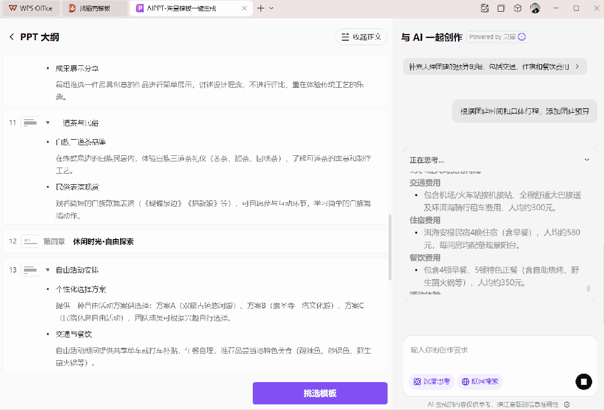Collapse slide 13 自由活动安排 section triangle

point(48,270)
